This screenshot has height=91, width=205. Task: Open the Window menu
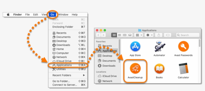(x=63, y=15)
